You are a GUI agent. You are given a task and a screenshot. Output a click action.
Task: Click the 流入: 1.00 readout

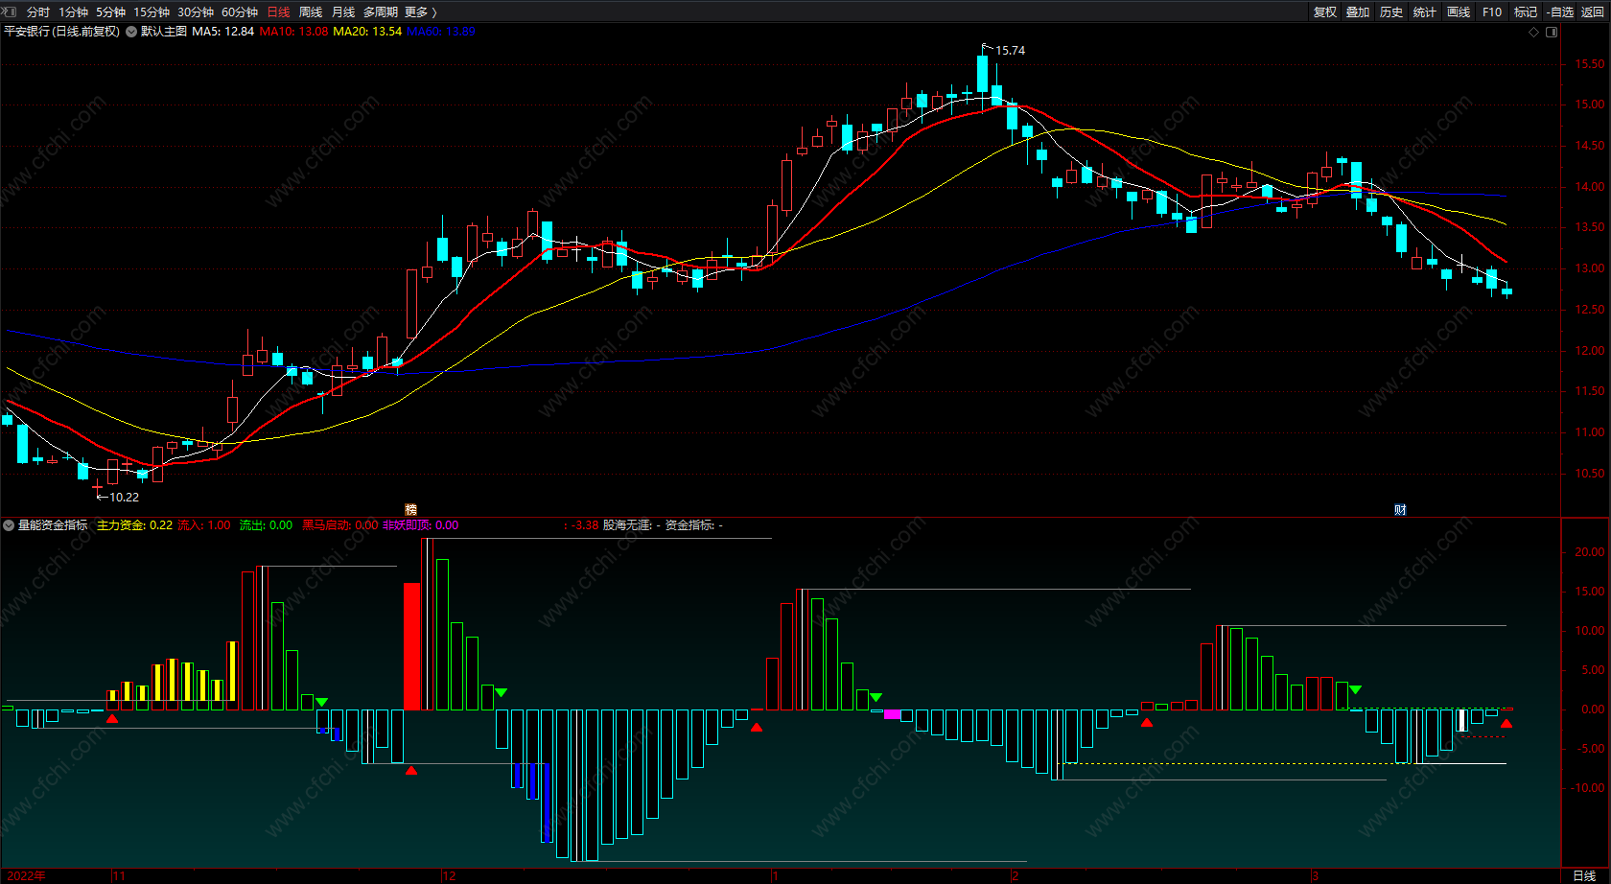coord(204,525)
